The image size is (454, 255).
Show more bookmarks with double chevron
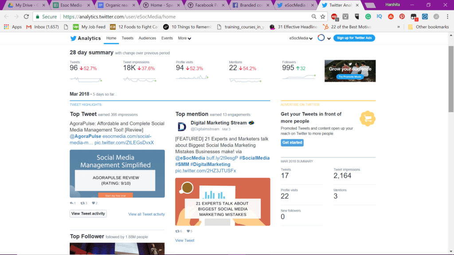click(399, 27)
